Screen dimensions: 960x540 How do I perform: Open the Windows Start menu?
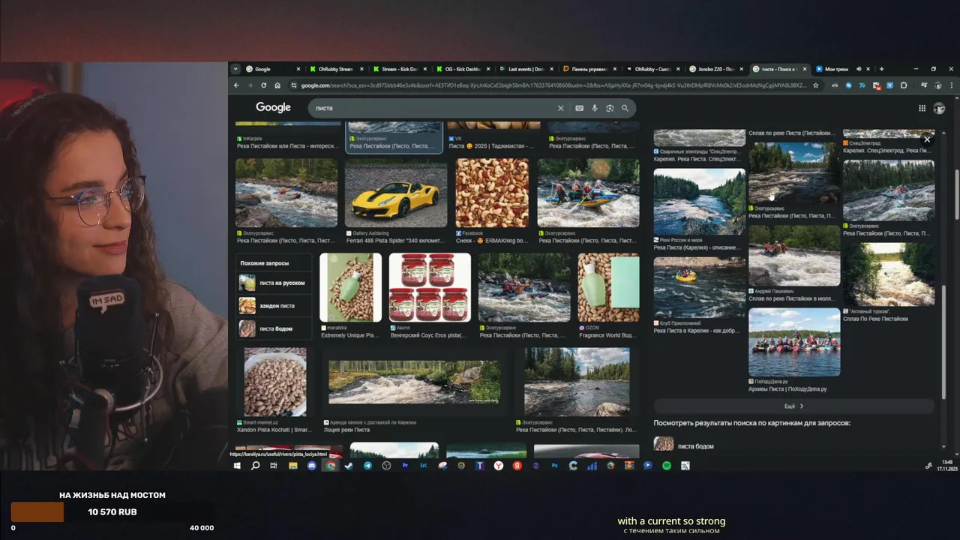click(237, 466)
